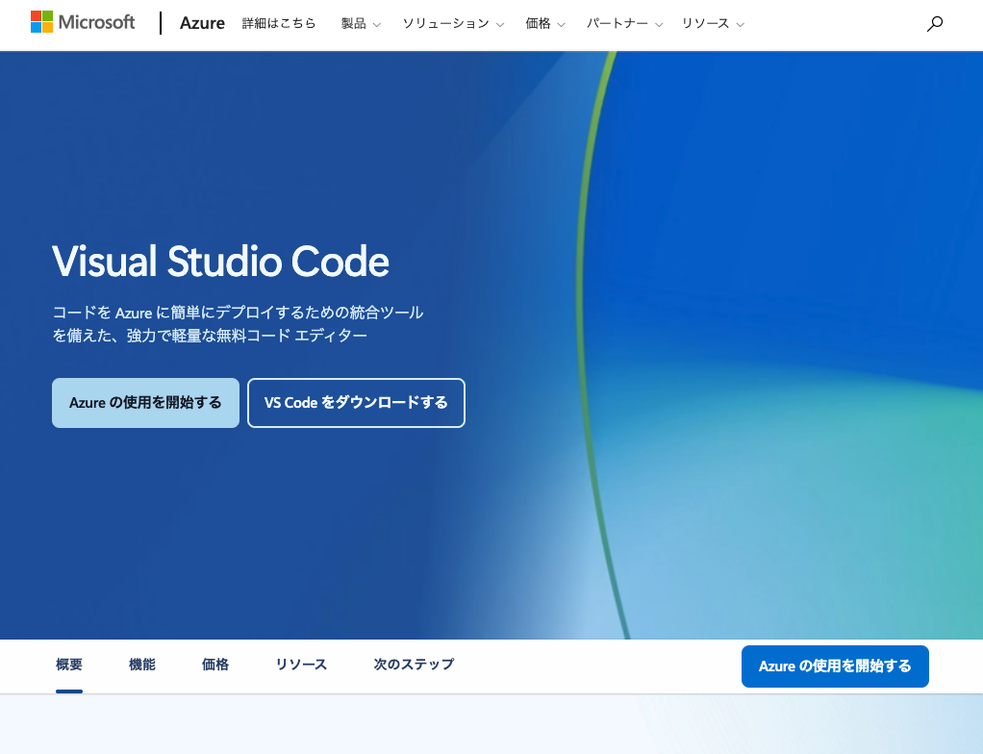This screenshot has height=754, width=983.
Task: Open the リソース dropdown in the top navigation
Action: point(712,24)
